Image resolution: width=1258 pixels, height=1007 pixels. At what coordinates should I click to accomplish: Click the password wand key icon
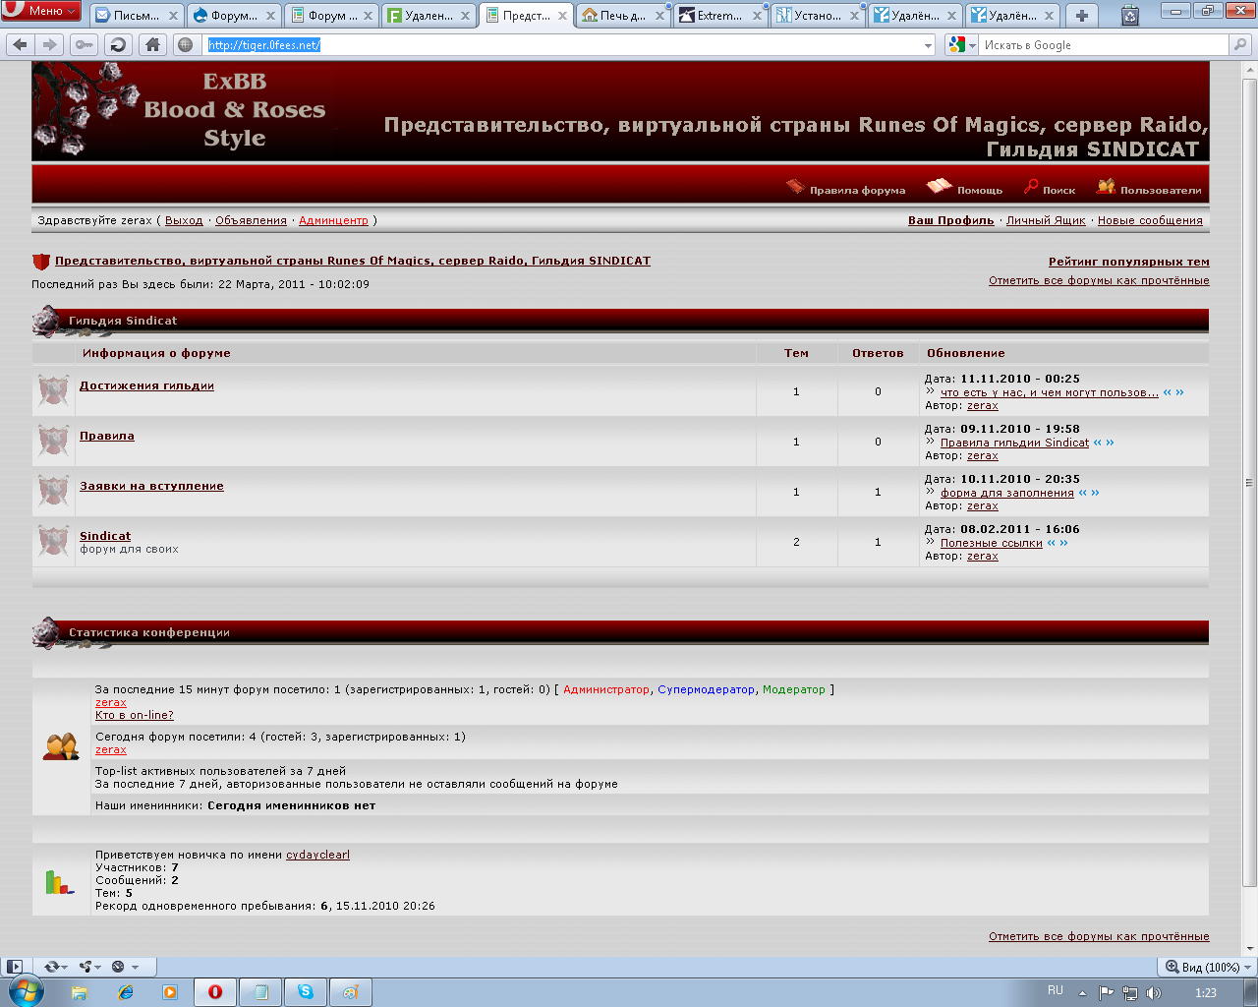coord(85,44)
